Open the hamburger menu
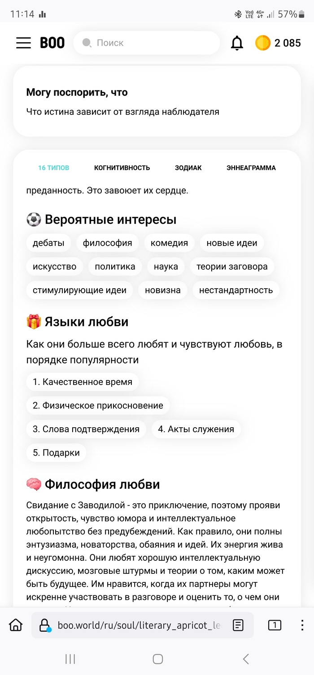This screenshot has height=675, width=314. tap(23, 43)
